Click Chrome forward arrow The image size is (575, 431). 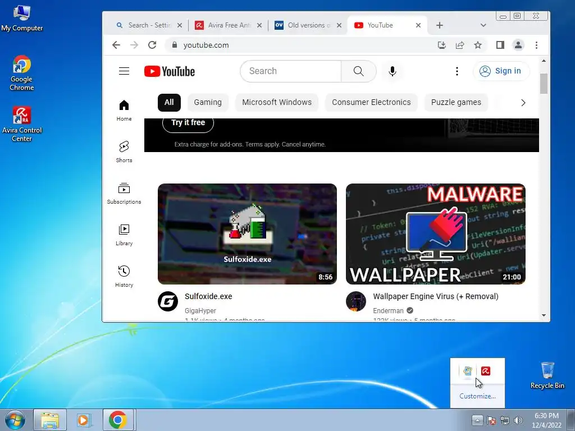point(134,45)
